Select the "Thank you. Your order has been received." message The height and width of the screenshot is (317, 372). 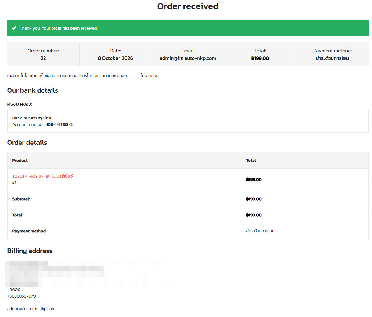(x=59, y=28)
